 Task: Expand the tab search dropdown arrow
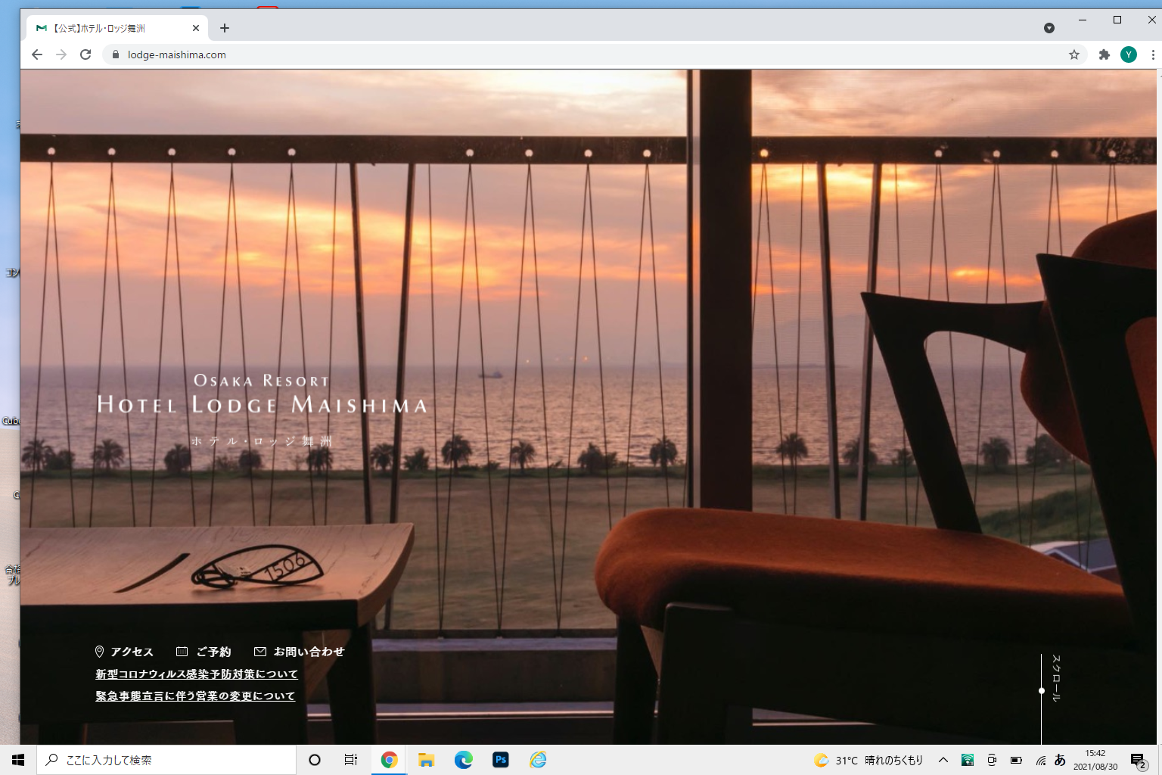(1049, 28)
